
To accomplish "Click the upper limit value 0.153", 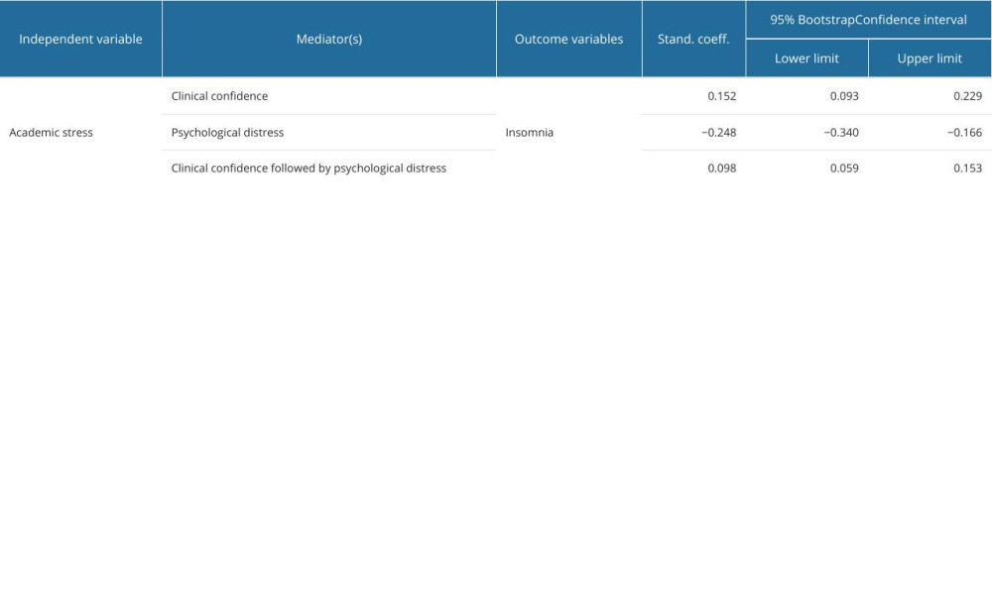I will pos(968,169).
